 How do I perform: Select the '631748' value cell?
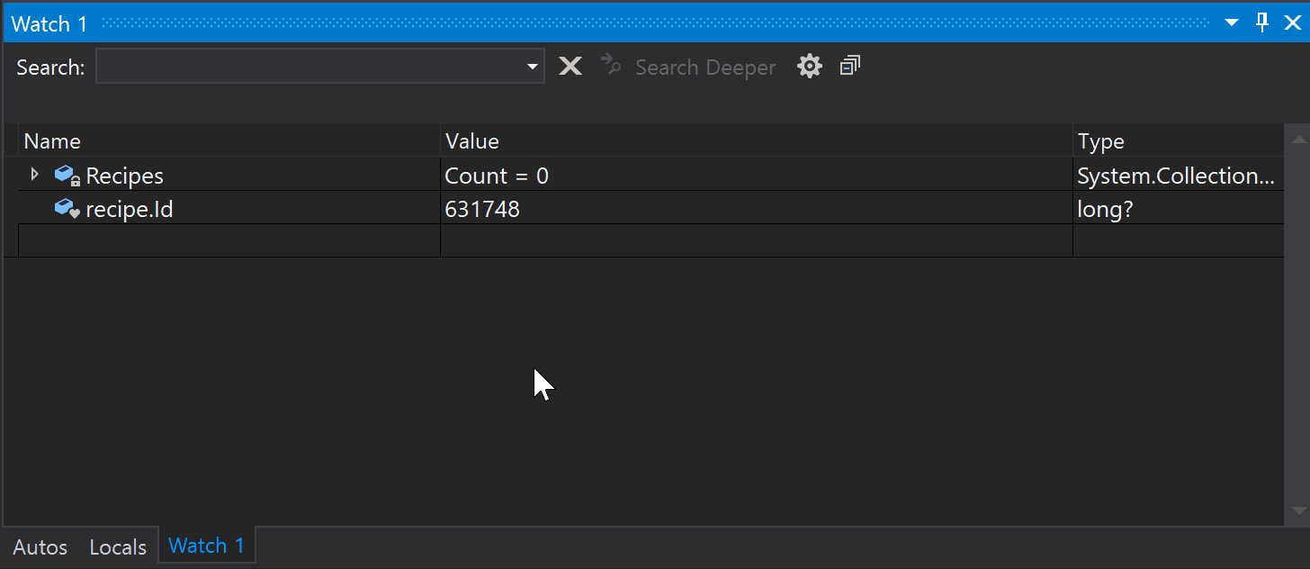tap(757, 208)
